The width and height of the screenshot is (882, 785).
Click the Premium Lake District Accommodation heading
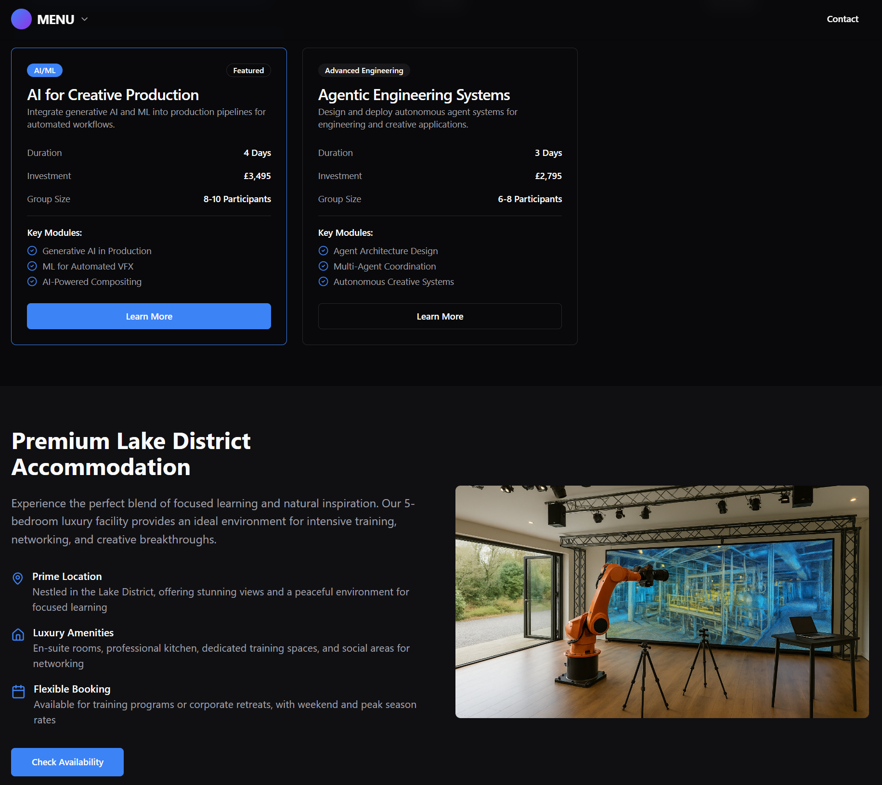[x=131, y=454]
